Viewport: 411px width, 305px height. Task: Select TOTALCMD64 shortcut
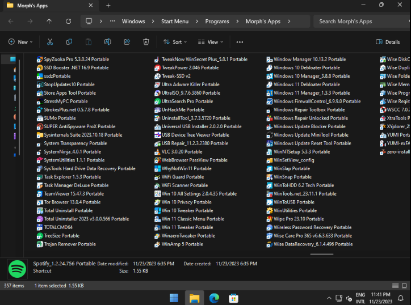tap(55, 227)
